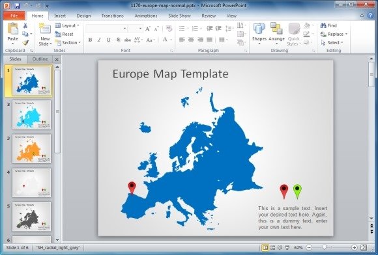The image size is (378, 255).
Task: Select slide 3 orange map thumbnail
Action: tap(31, 149)
